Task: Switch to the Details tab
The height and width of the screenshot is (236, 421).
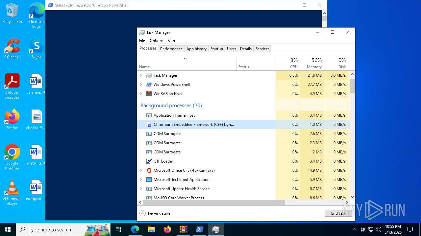Action: coord(246,49)
